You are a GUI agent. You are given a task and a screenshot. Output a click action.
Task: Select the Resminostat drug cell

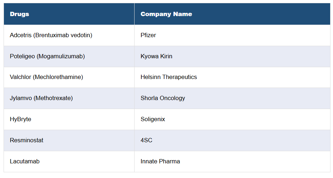click(27, 140)
